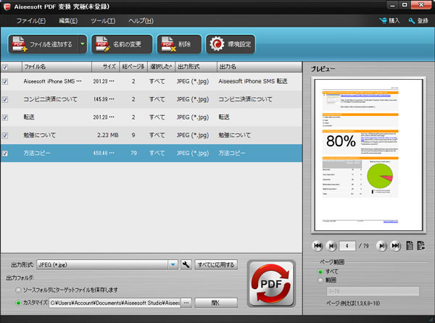435x323 pixels.
Task: Sort by 選択した column header
Action: (161, 67)
